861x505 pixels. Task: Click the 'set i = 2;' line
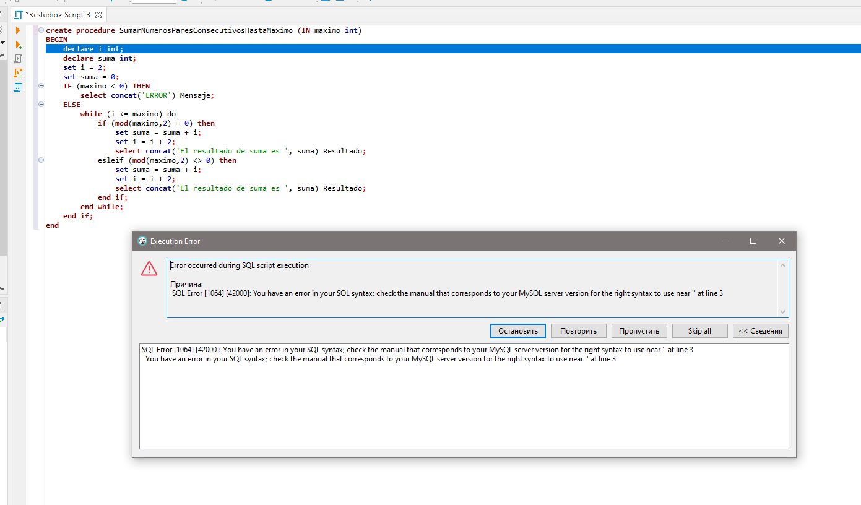[85, 67]
